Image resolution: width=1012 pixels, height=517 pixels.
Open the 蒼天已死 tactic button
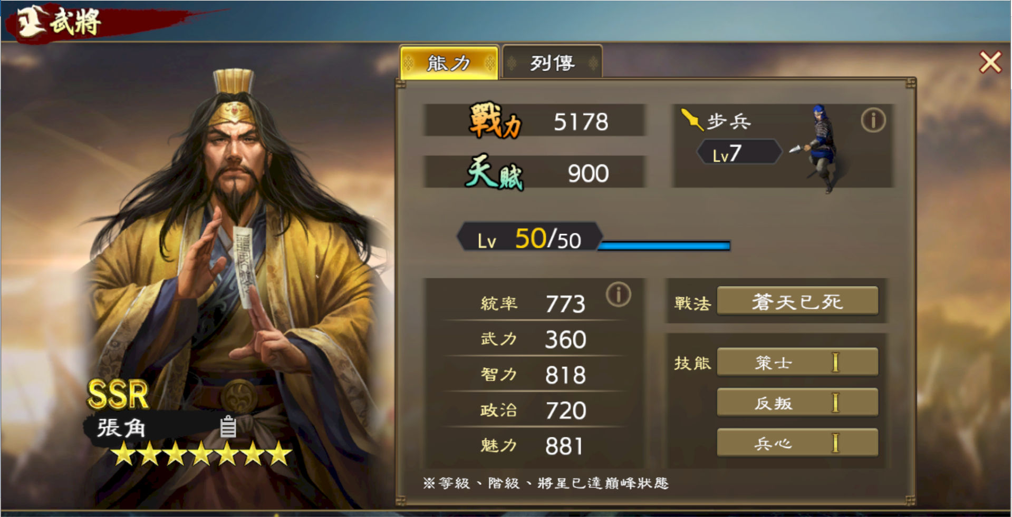coord(797,301)
